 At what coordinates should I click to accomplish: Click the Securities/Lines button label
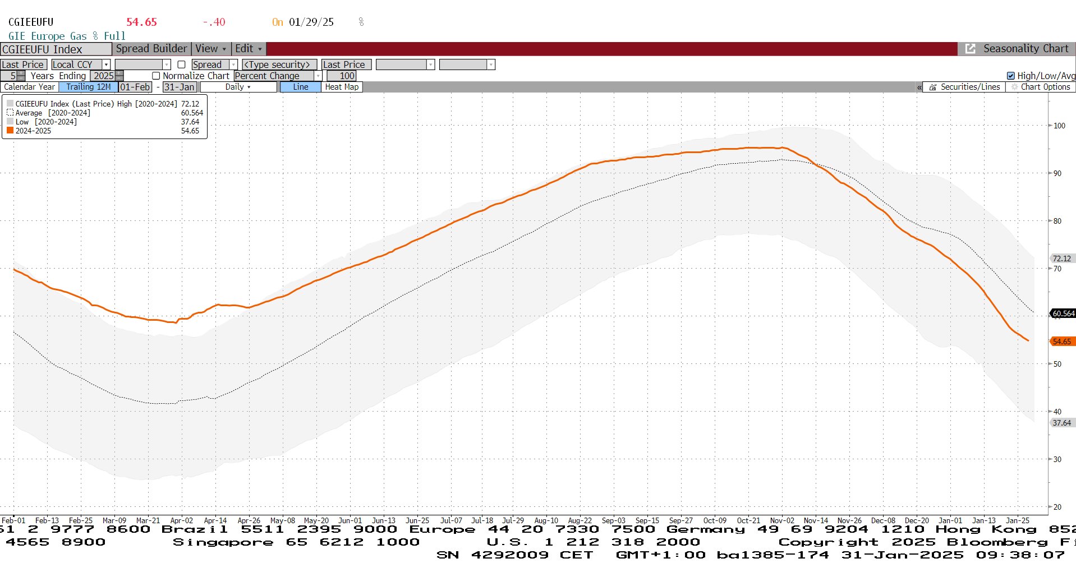pos(970,87)
